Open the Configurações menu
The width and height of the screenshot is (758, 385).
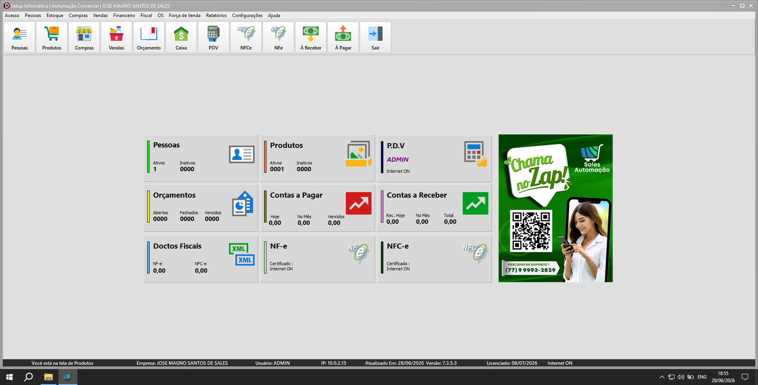247,16
